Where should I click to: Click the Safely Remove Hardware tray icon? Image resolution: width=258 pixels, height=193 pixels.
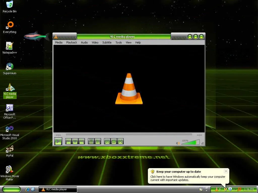pos(220,189)
